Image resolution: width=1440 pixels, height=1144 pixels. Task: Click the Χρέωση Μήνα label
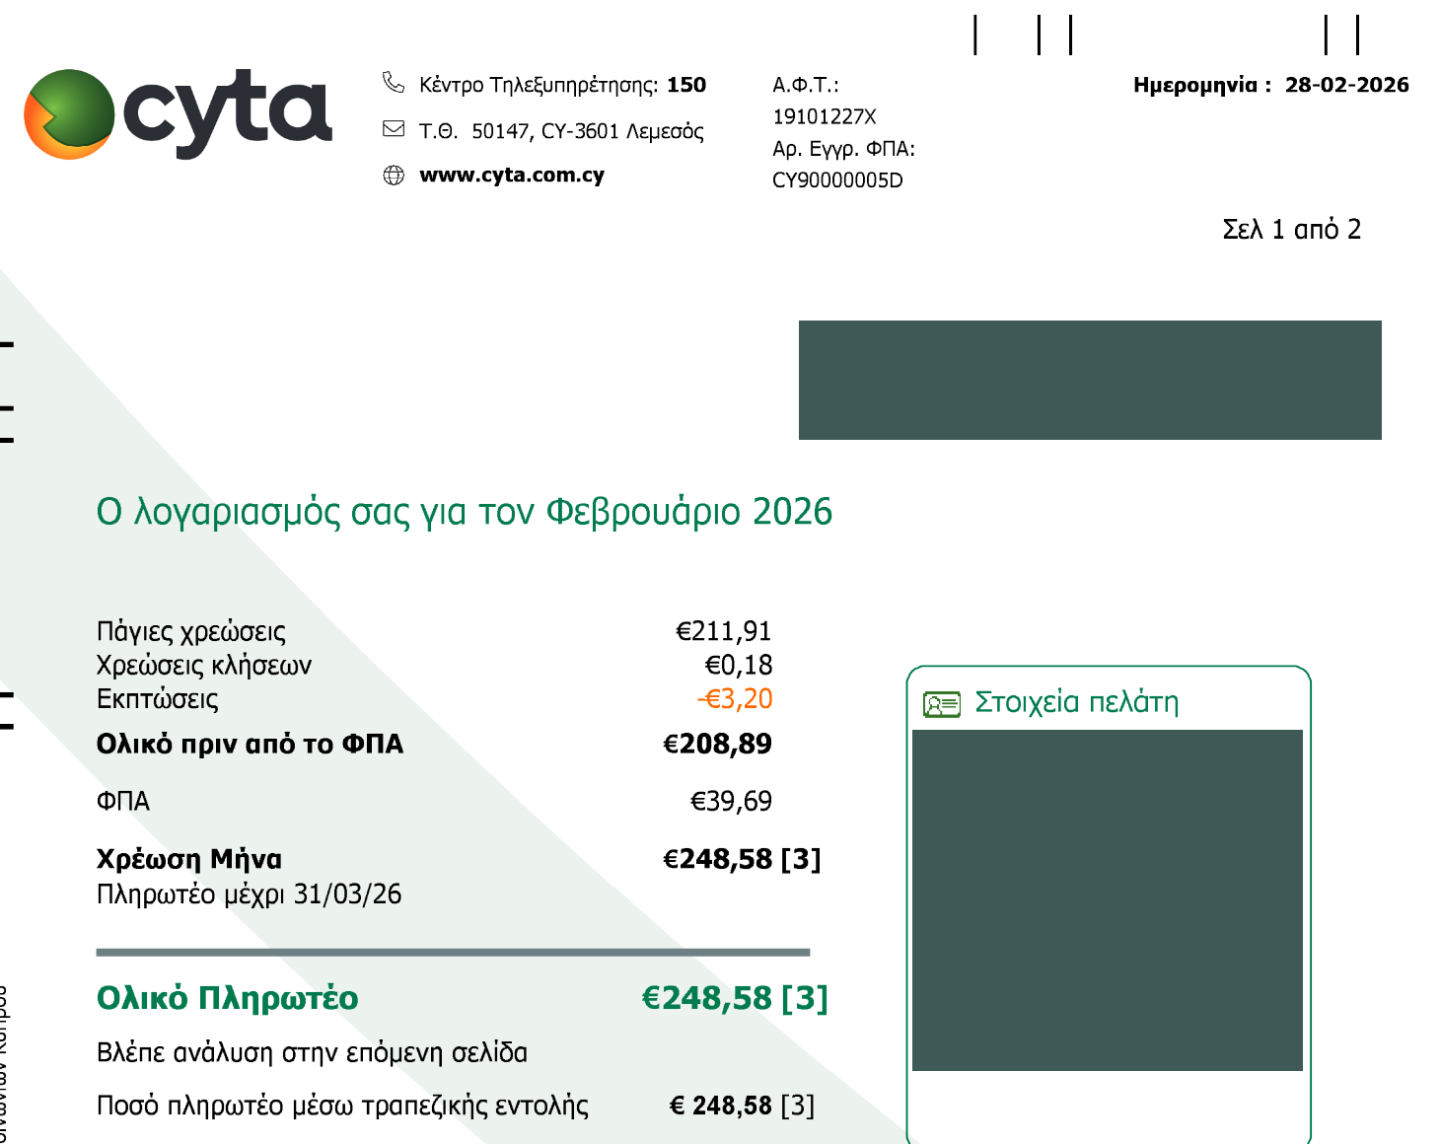click(189, 859)
